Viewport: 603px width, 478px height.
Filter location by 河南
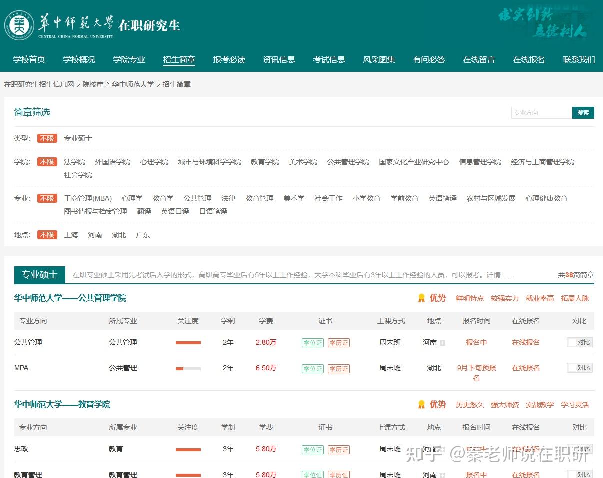click(95, 235)
